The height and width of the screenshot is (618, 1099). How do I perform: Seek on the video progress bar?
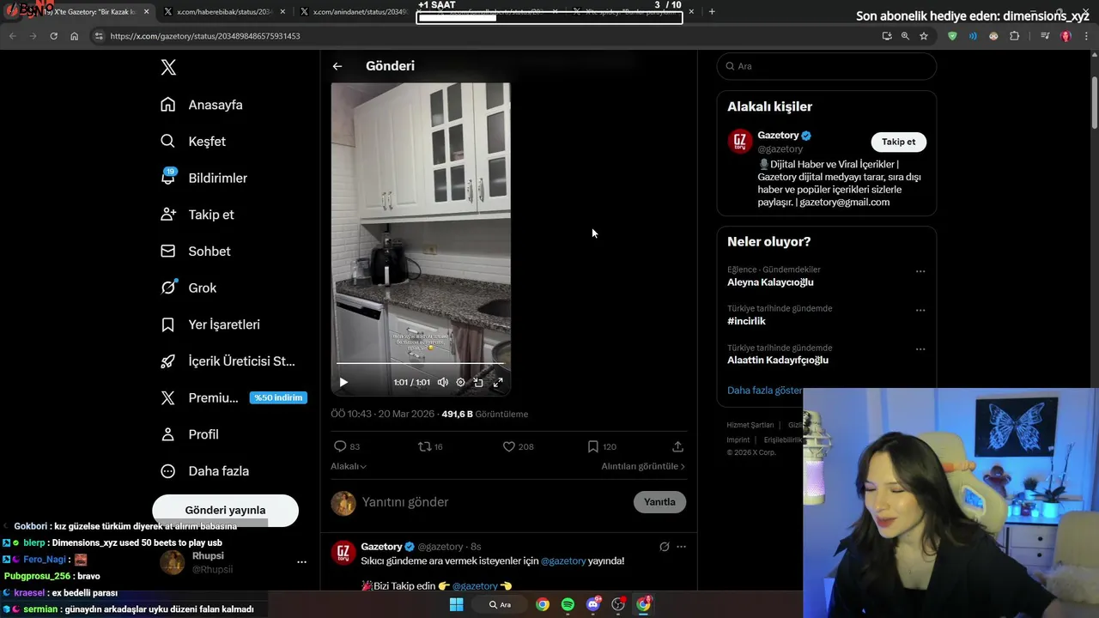tap(421, 364)
